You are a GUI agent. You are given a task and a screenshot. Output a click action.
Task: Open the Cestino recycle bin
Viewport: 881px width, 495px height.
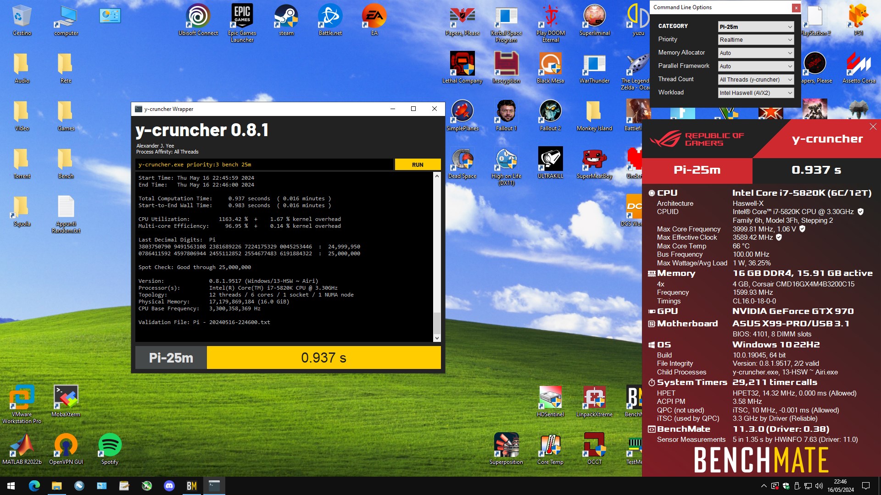22,20
